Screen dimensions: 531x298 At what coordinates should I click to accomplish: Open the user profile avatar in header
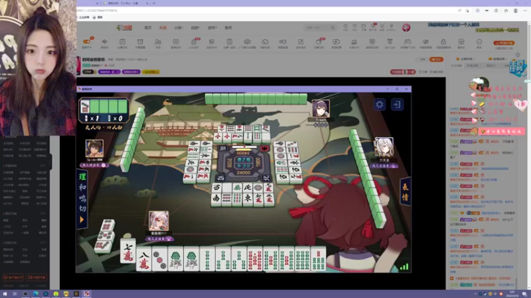(406, 27)
